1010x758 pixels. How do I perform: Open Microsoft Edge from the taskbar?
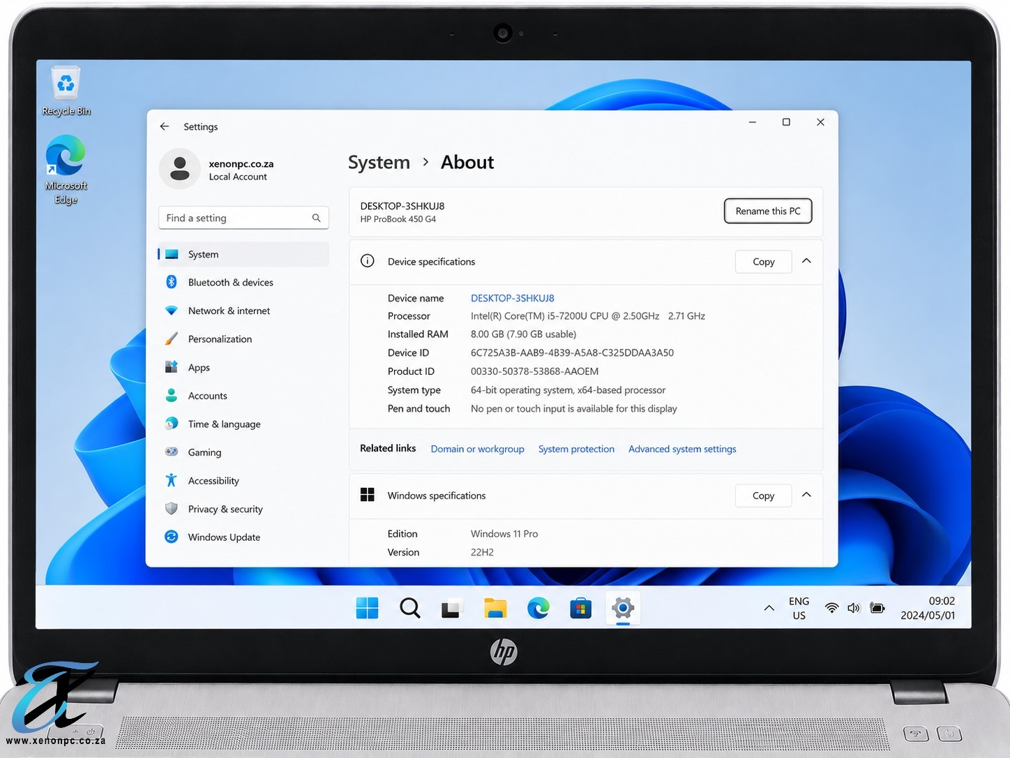pyautogui.click(x=538, y=608)
